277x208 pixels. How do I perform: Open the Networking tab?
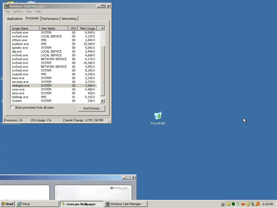(x=69, y=19)
